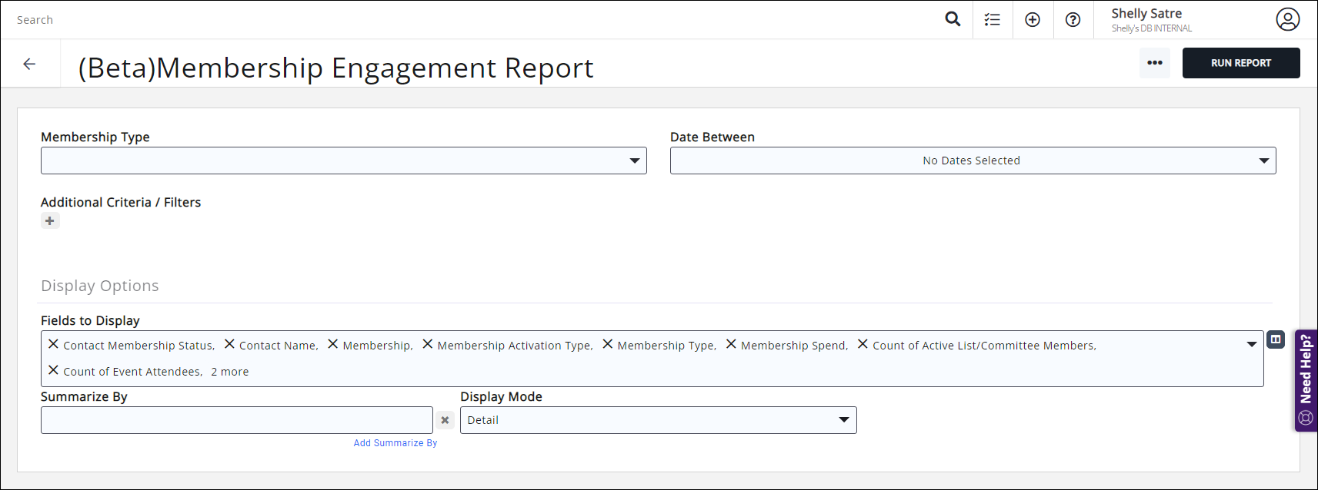Open the Need Help side tab
This screenshot has width=1318, height=490.
tap(1306, 381)
